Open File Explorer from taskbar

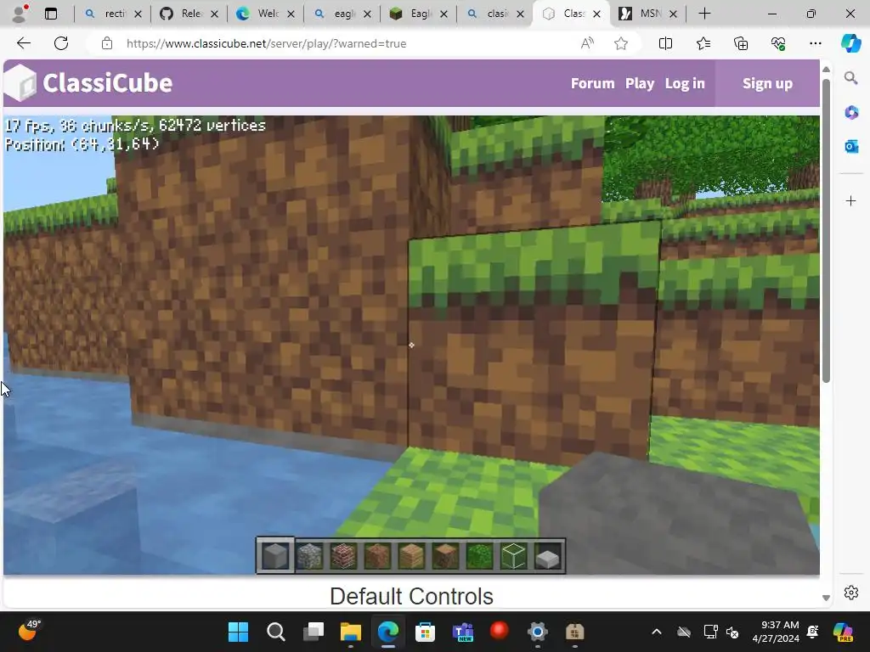pyautogui.click(x=351, y=632)
